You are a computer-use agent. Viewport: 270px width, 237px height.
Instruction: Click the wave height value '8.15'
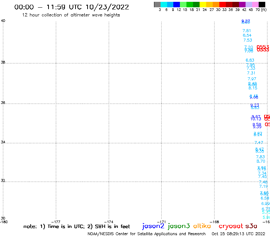[253, 88]
